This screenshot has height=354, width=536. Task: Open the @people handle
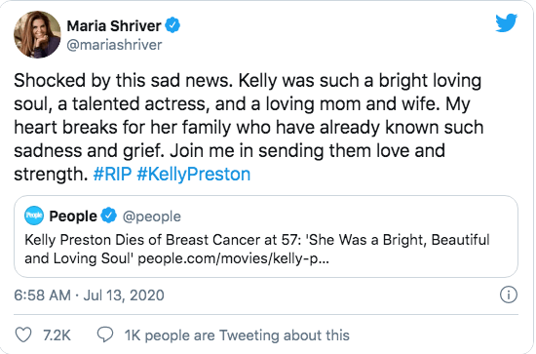(x=152, y=216)
